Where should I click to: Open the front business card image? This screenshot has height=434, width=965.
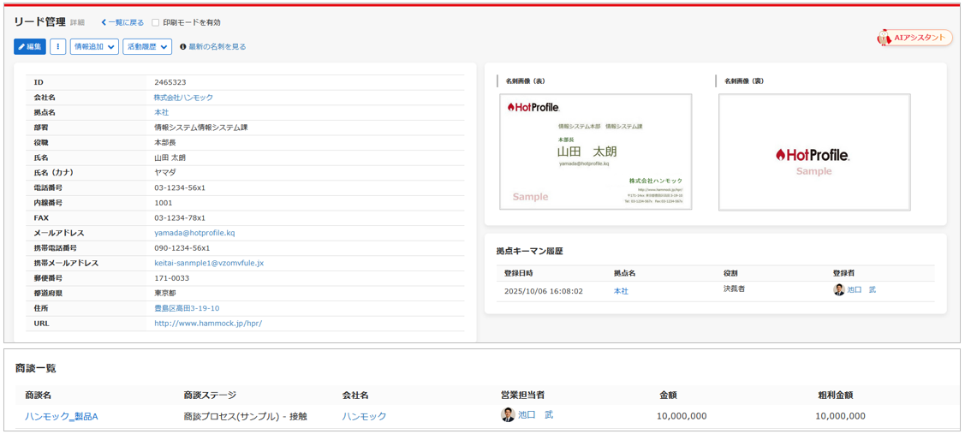pyautogui.click(x=595, y=152)
